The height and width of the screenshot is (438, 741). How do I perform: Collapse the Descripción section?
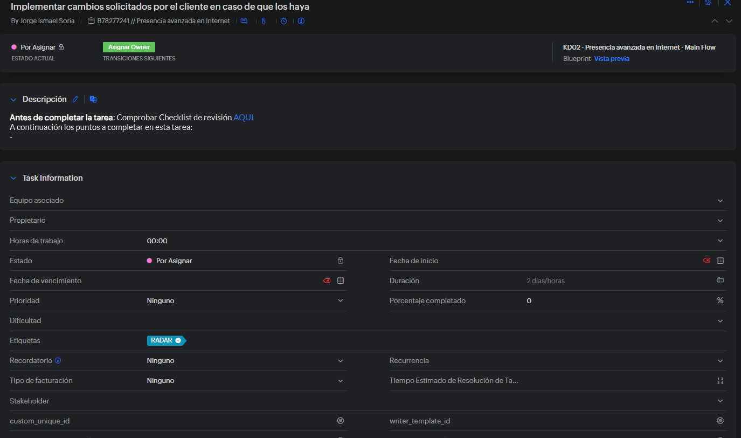(x=13, y=100)
